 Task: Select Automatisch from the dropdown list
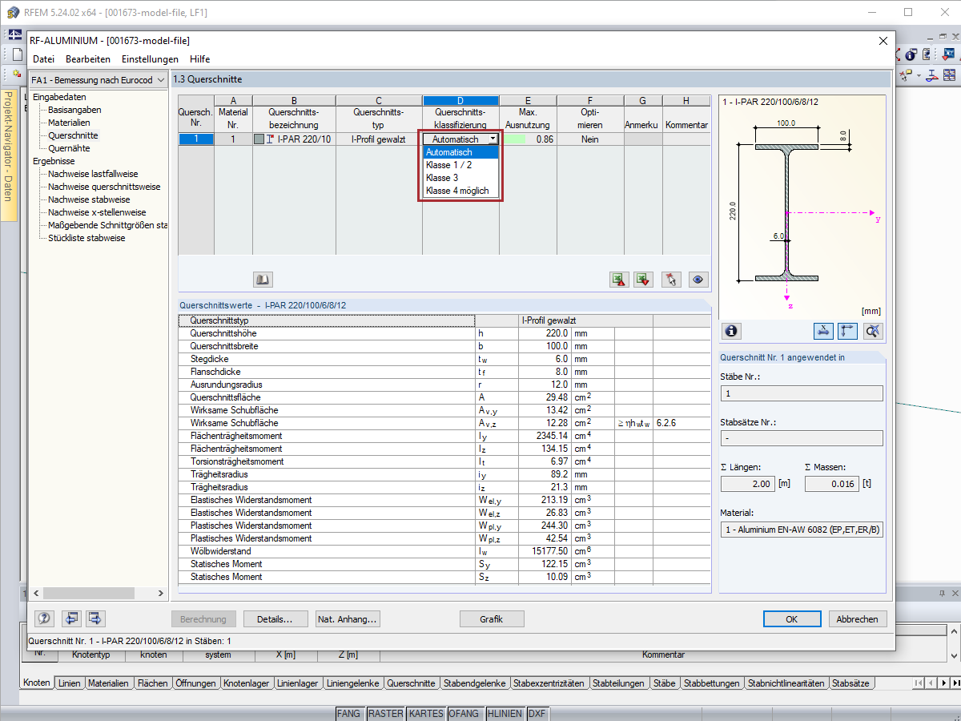(461, 152)
